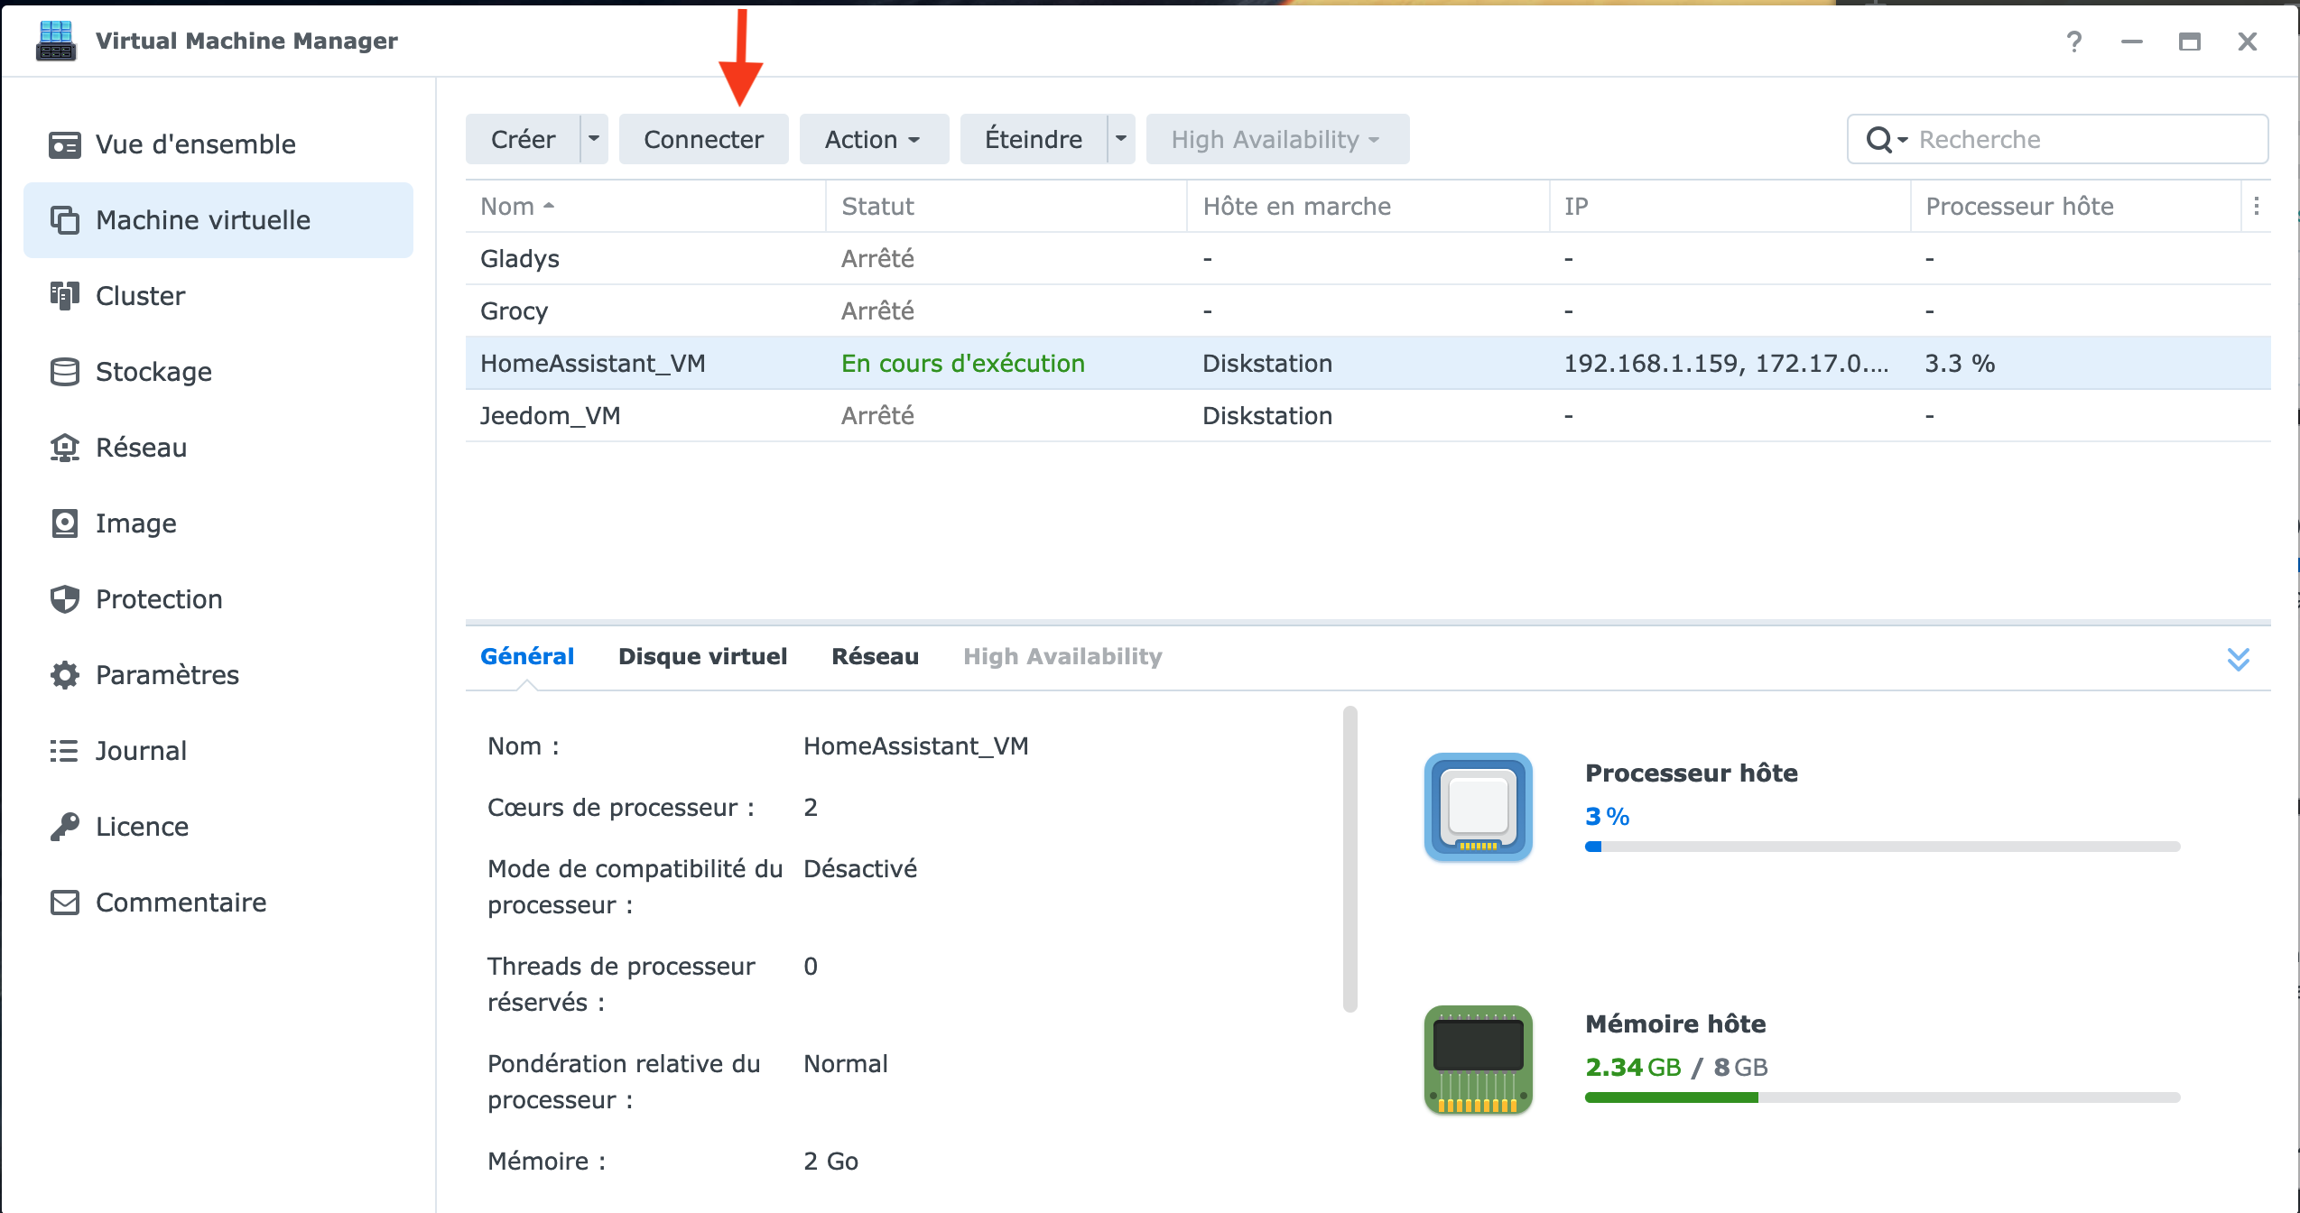Viewport: 2300px width, 1213px height.
Task: Click the Licence key icon
Action: pyautogui.click(x=64, y=827)
